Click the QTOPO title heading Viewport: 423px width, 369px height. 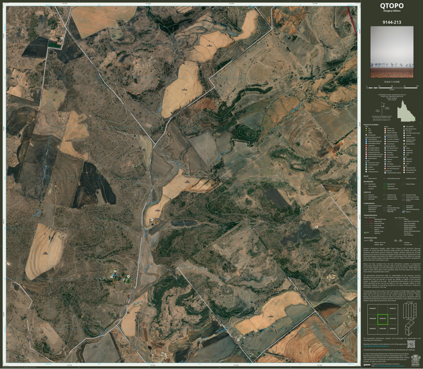pos(392,5)
